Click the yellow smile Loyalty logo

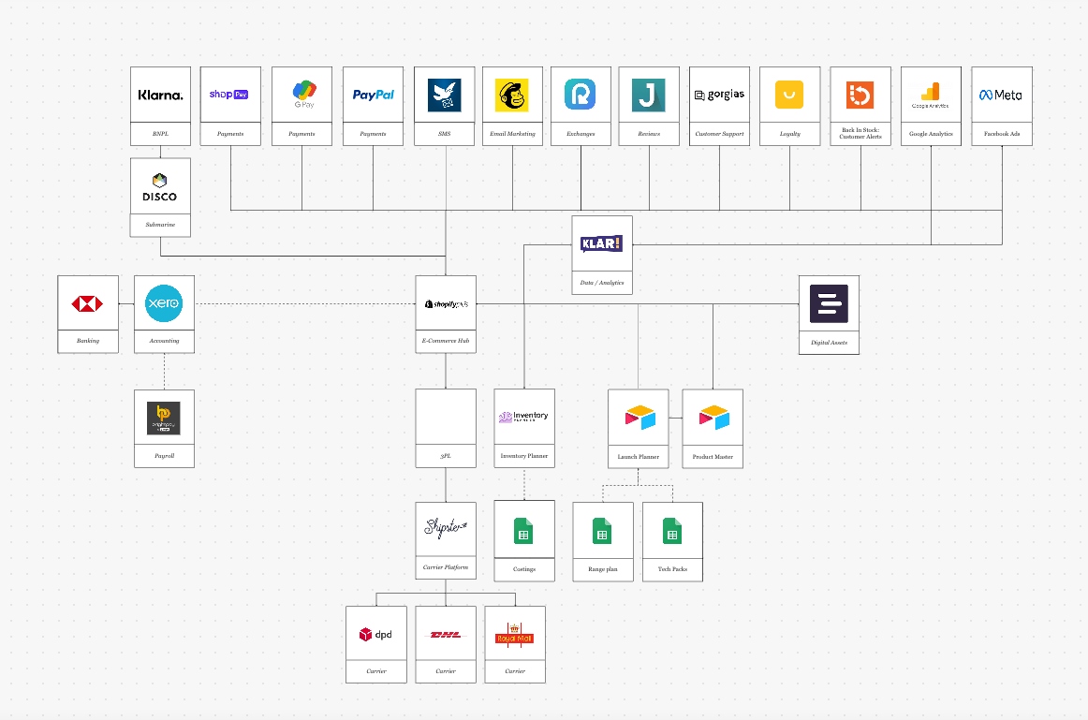(789, 95)
